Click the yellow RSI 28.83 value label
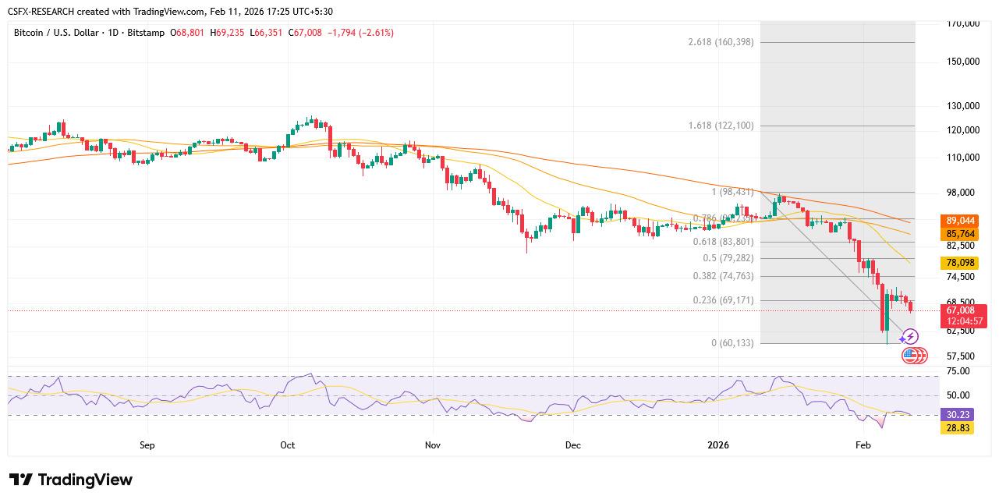 pyautogui.click(x=957, y=428)
